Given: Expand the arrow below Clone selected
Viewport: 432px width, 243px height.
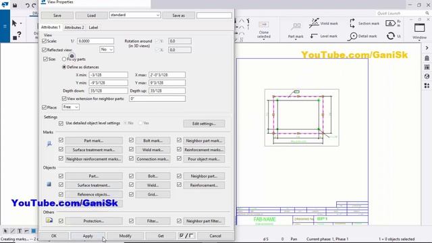Looking at the screenshot, I should [264, 40].
